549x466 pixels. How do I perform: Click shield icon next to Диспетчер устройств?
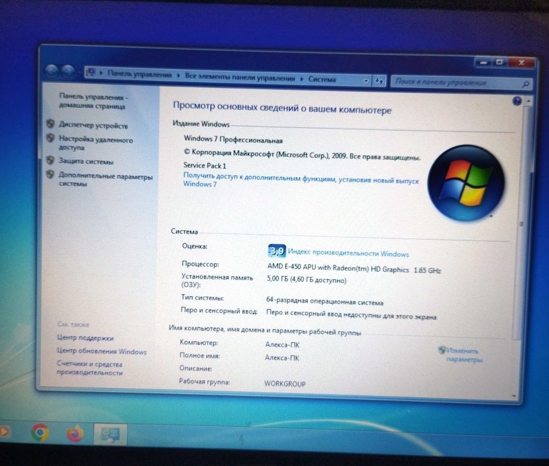[50, 123]
